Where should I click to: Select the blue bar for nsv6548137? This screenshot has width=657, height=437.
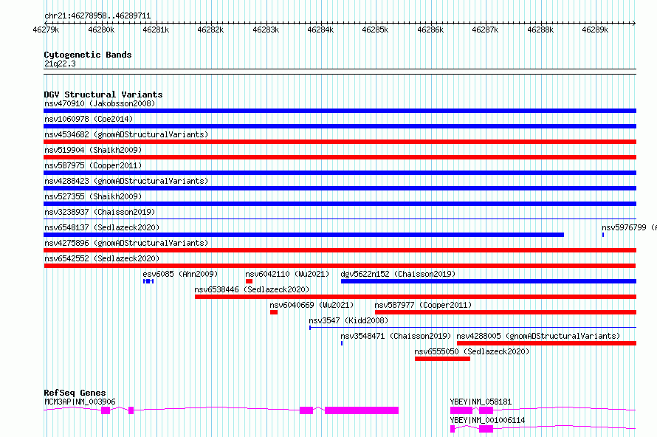[x=304, y=235]
